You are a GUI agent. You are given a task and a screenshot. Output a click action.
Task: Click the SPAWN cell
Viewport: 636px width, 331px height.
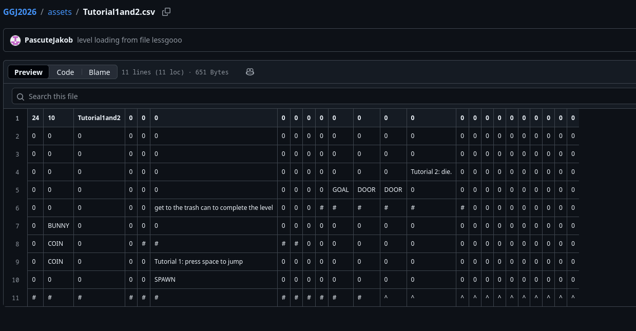(214, 280)
